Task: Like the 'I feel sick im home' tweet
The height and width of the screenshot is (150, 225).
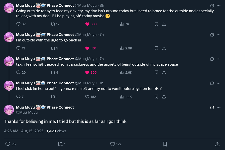Action: [87, 97]
